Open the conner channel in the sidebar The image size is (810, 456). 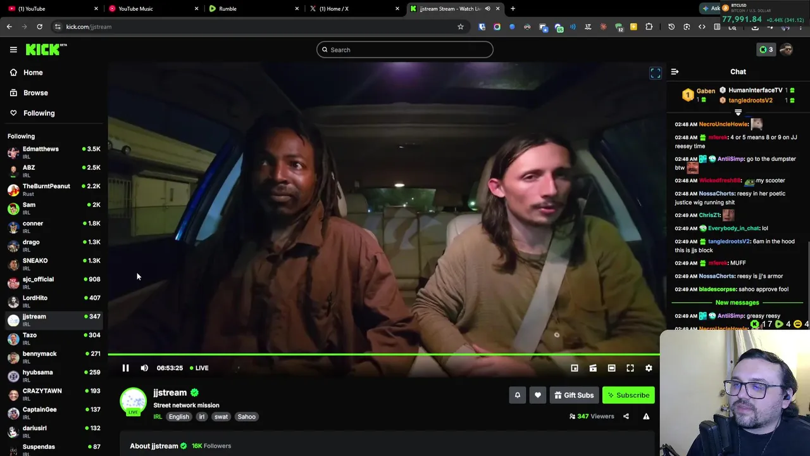(53, 227)
